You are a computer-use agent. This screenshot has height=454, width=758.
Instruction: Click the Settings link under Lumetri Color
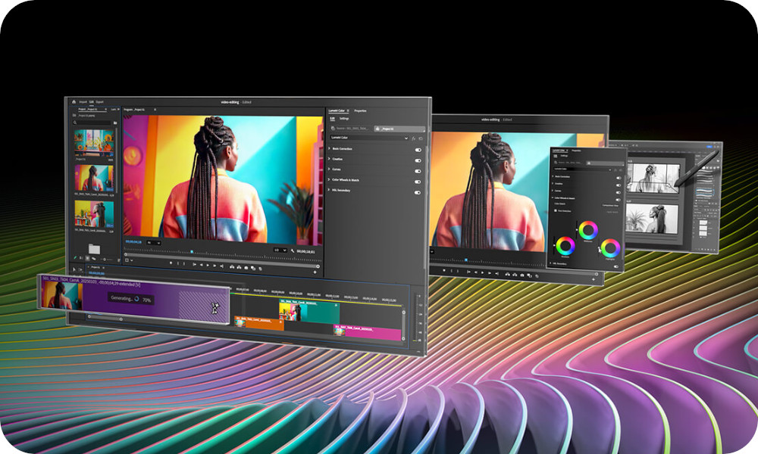coord(344,119)
